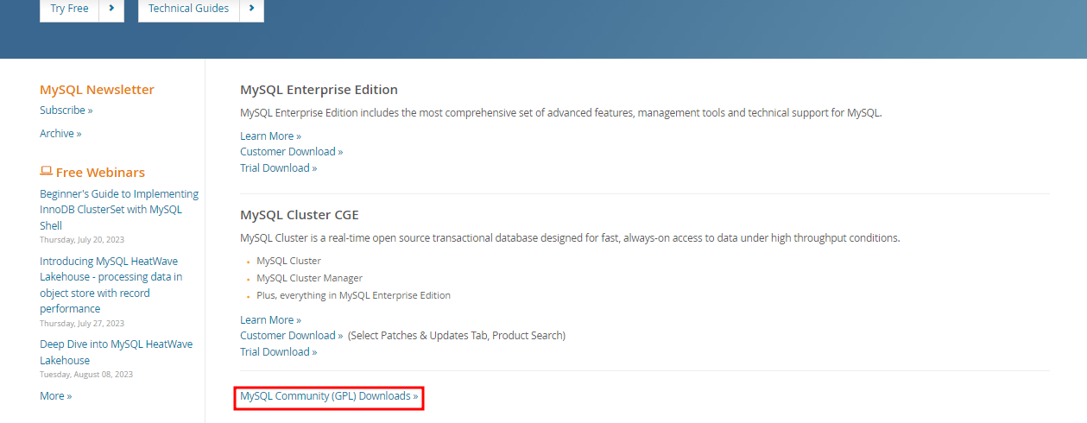Viewport: 1087px width, 423px height.
Task: Open Introducing MySQL HeatWave Lakehouse webinar
Action: (111, 285)
